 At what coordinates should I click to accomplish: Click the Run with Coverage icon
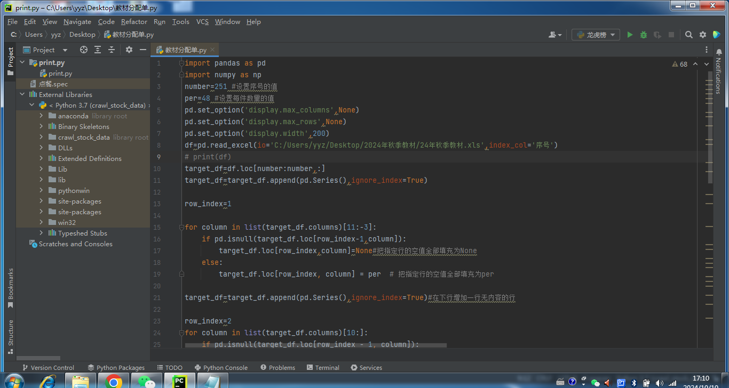click(x=657, y=35)
